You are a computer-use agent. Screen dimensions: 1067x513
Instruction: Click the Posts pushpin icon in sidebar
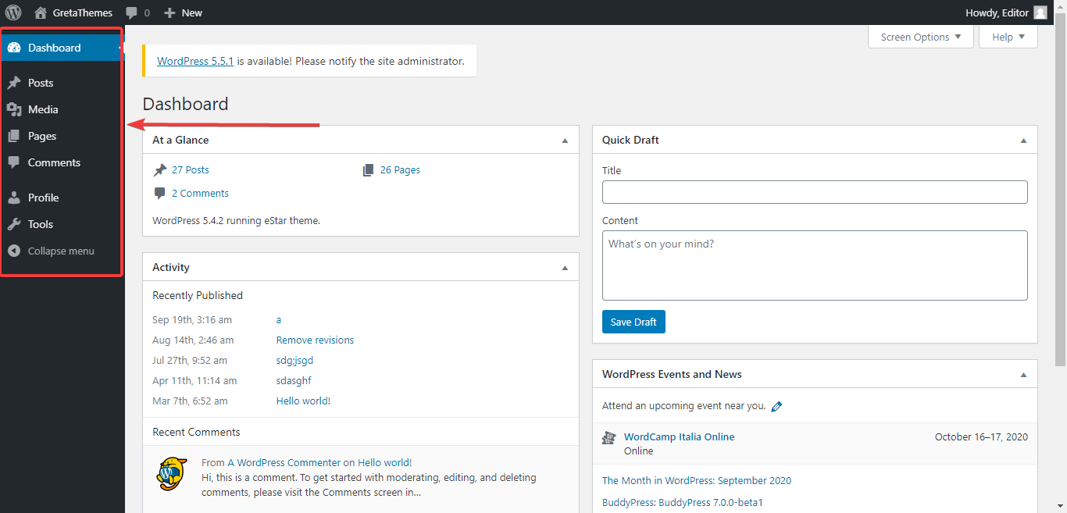(14, 83)
